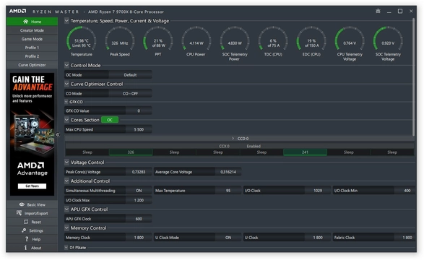Collapse the Cores Section
The image size is (424, 260).
pos(66,119)
